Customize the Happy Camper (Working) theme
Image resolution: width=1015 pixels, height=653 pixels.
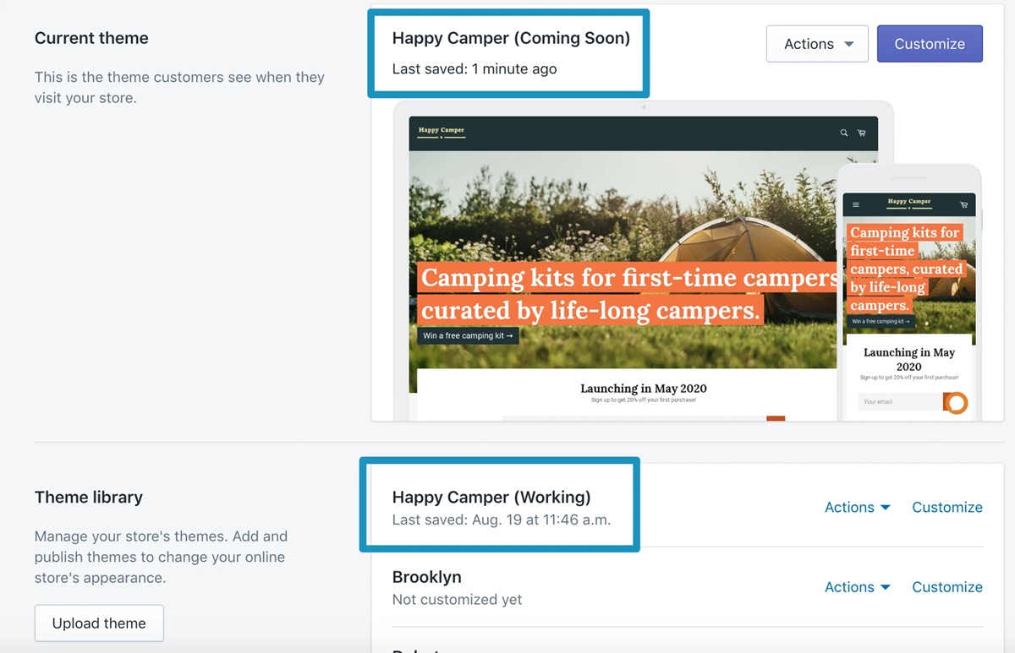pyautogui.click(x=947, y=507)
